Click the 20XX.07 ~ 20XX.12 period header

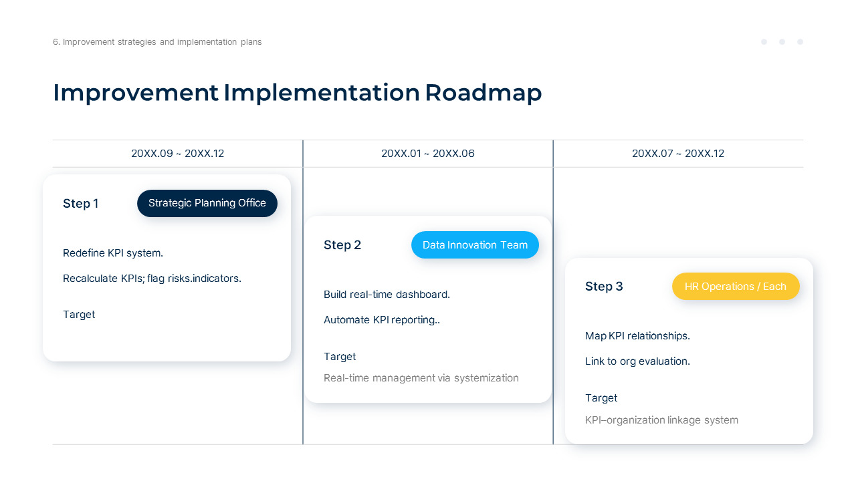point(678,154)
